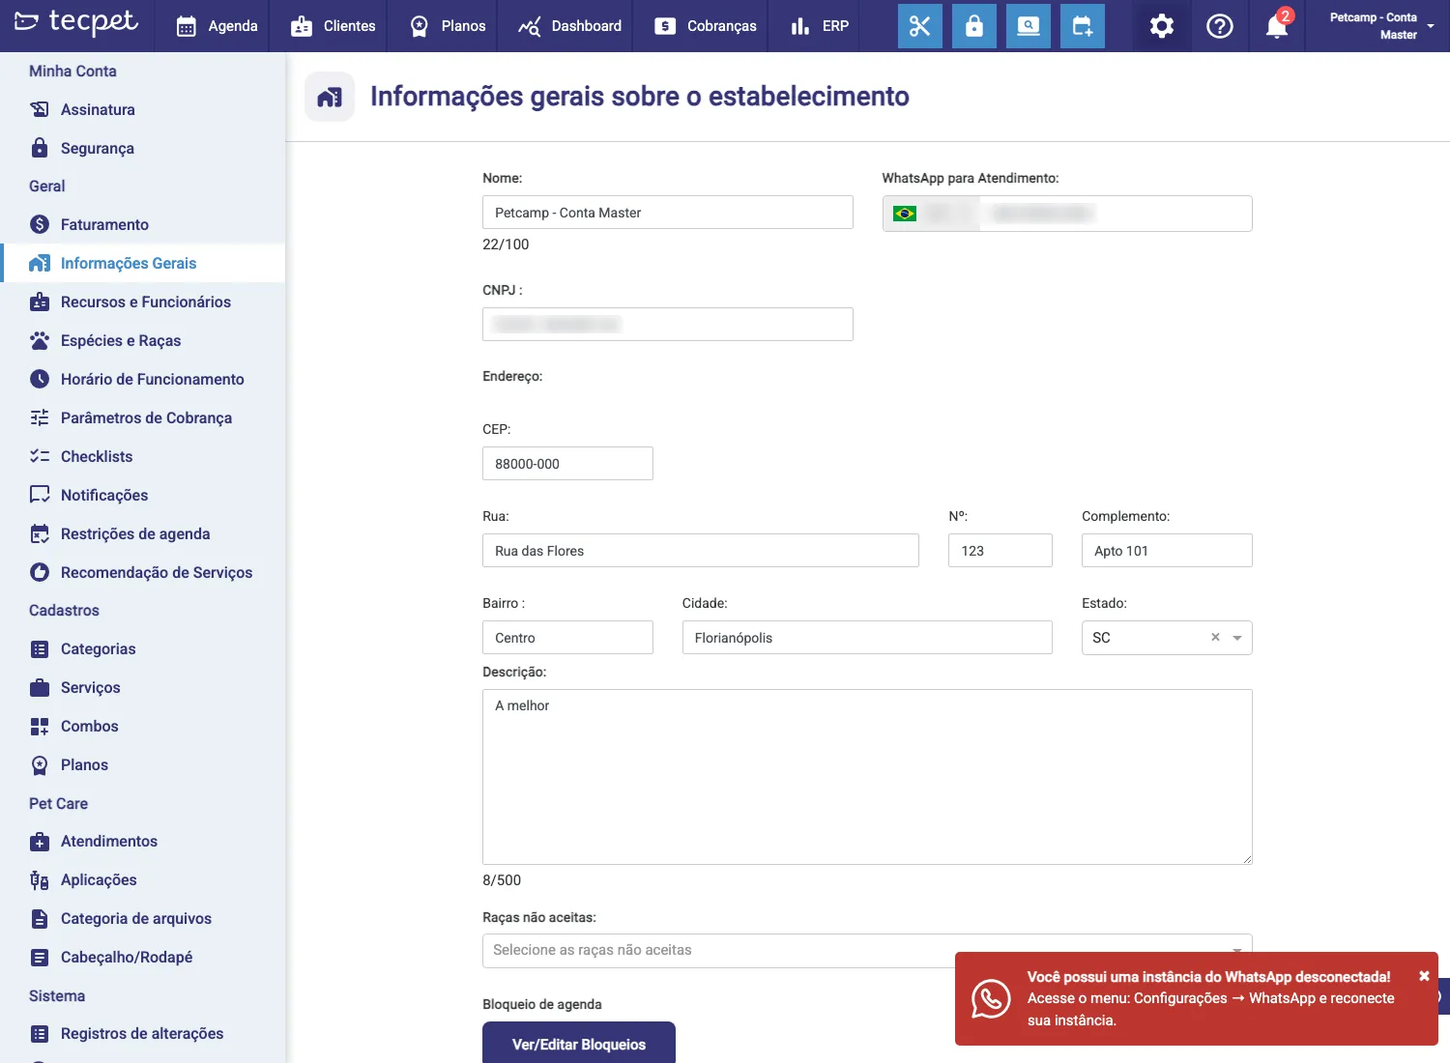Click the Recursos e Funcionários badge icon
The height and width of the screenshot is (1063, 1450).
[40, 302]
